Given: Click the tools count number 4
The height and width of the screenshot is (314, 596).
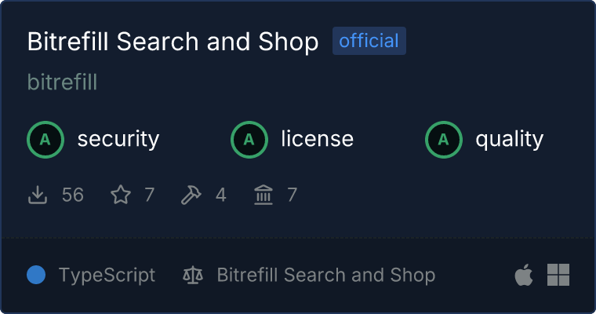Looking at the screenshot, I should [221, 195].
